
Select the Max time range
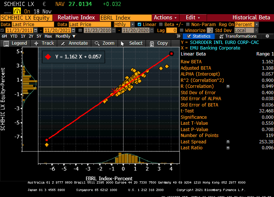[x=48, y=36]
